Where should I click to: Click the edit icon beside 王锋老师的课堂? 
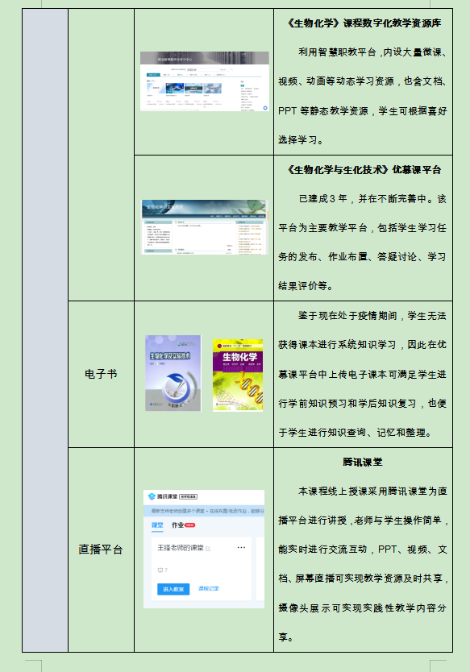pos(208,549)
